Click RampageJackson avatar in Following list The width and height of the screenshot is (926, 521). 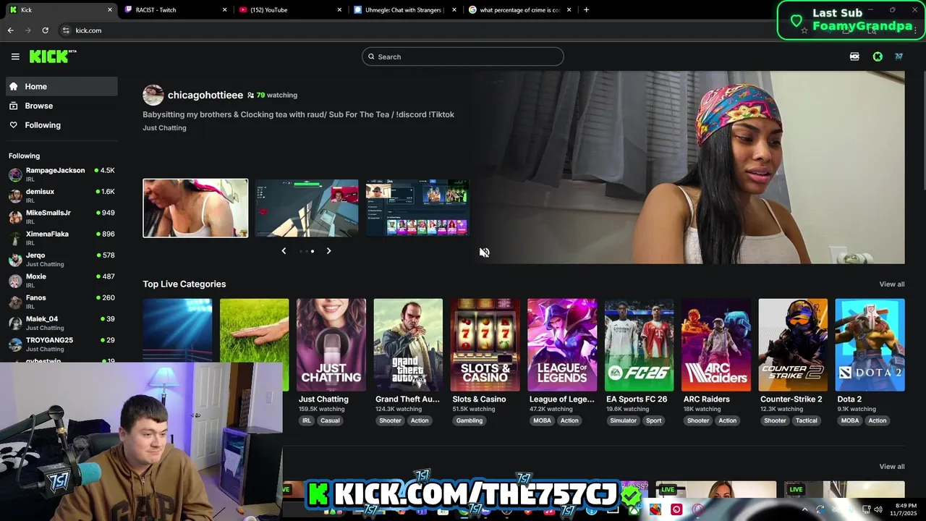click(15, 174)
